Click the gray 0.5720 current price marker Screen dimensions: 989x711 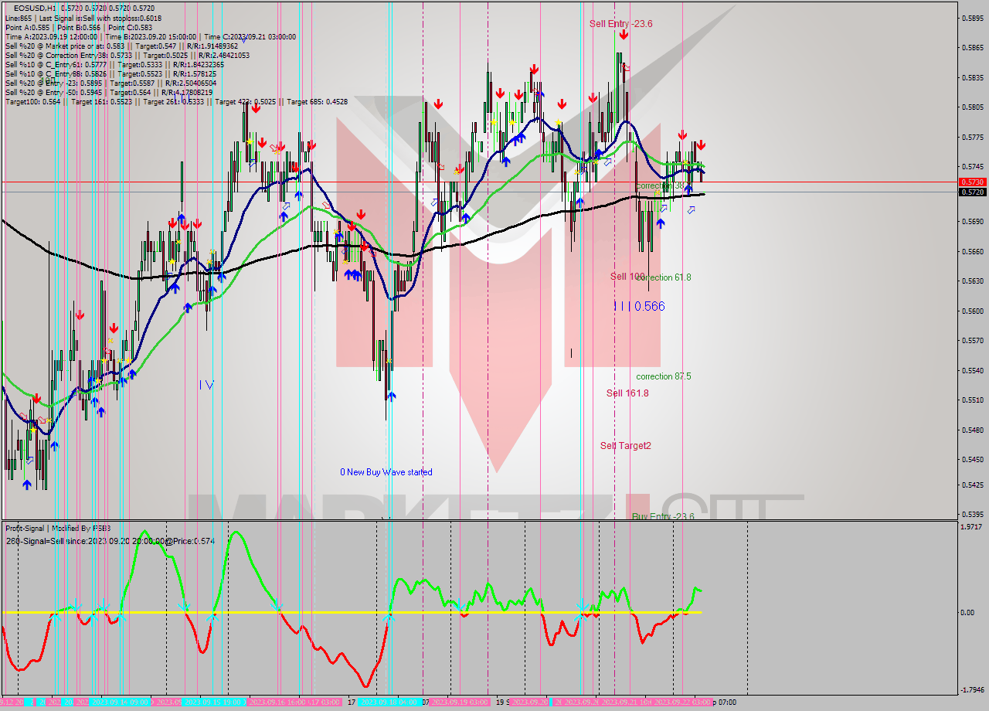(x=972, y=192)
